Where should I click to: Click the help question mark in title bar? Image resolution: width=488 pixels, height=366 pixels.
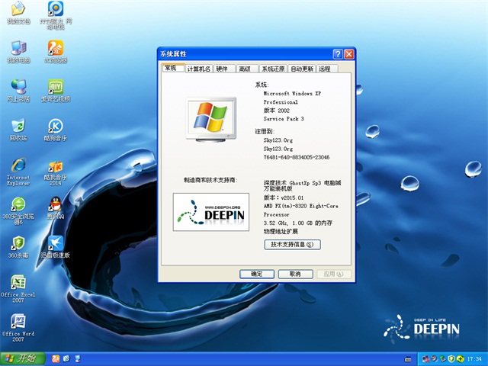tap(337, 54)
